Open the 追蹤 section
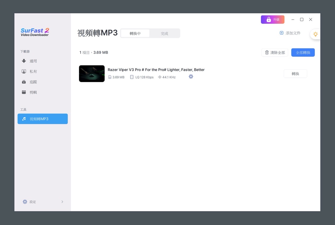 43,82
